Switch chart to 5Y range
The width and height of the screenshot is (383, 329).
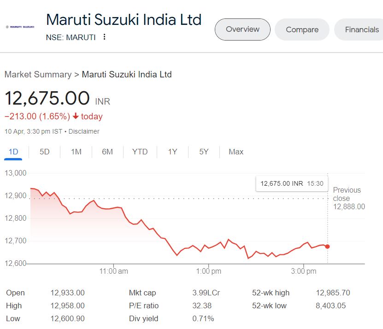pos(204,152)
